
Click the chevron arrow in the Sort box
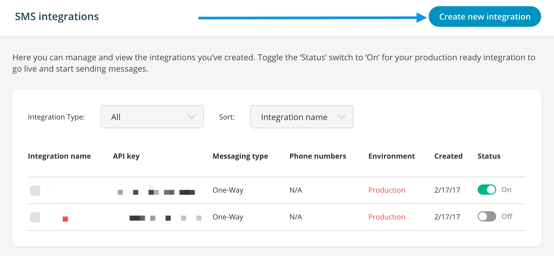coord(341,117)
